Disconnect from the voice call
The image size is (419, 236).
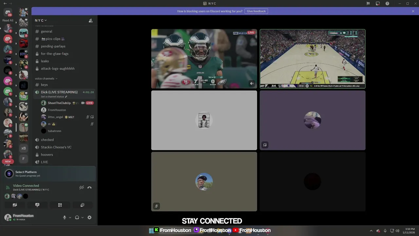click(x=89, y=187)
